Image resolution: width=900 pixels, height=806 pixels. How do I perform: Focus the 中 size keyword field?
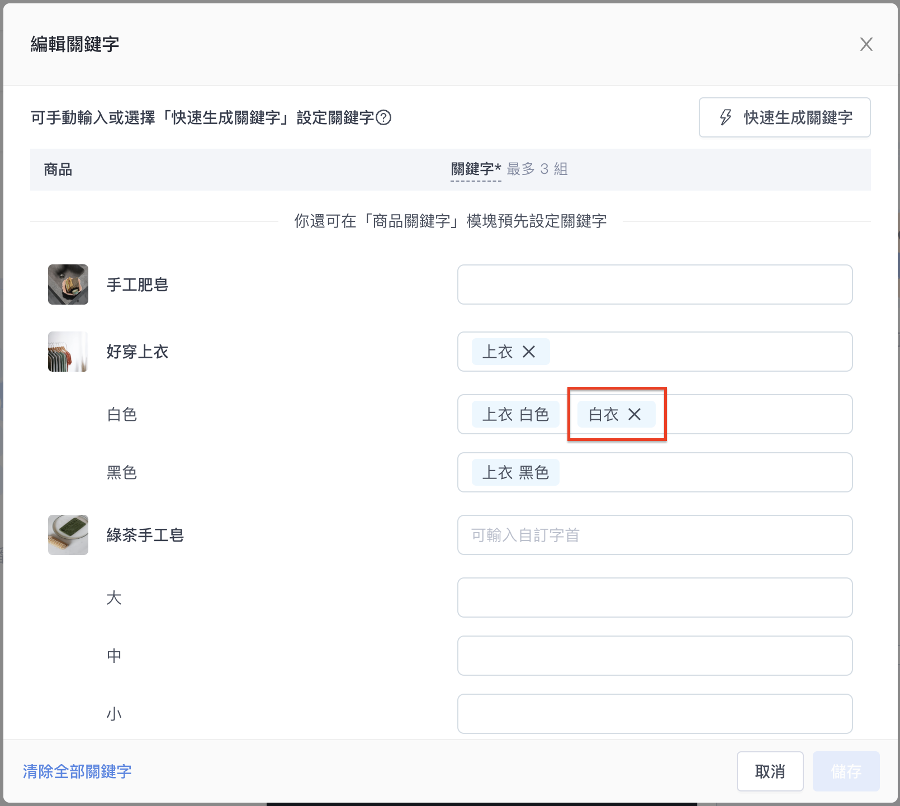[x=655, y=656]
